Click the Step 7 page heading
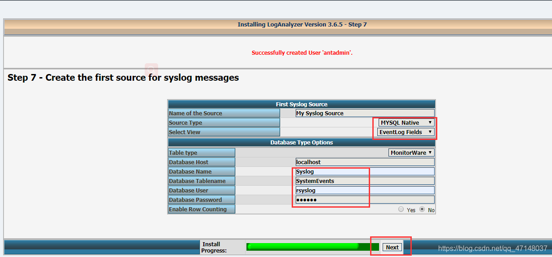Screen dimensions: 552x257 click(123, 78)
